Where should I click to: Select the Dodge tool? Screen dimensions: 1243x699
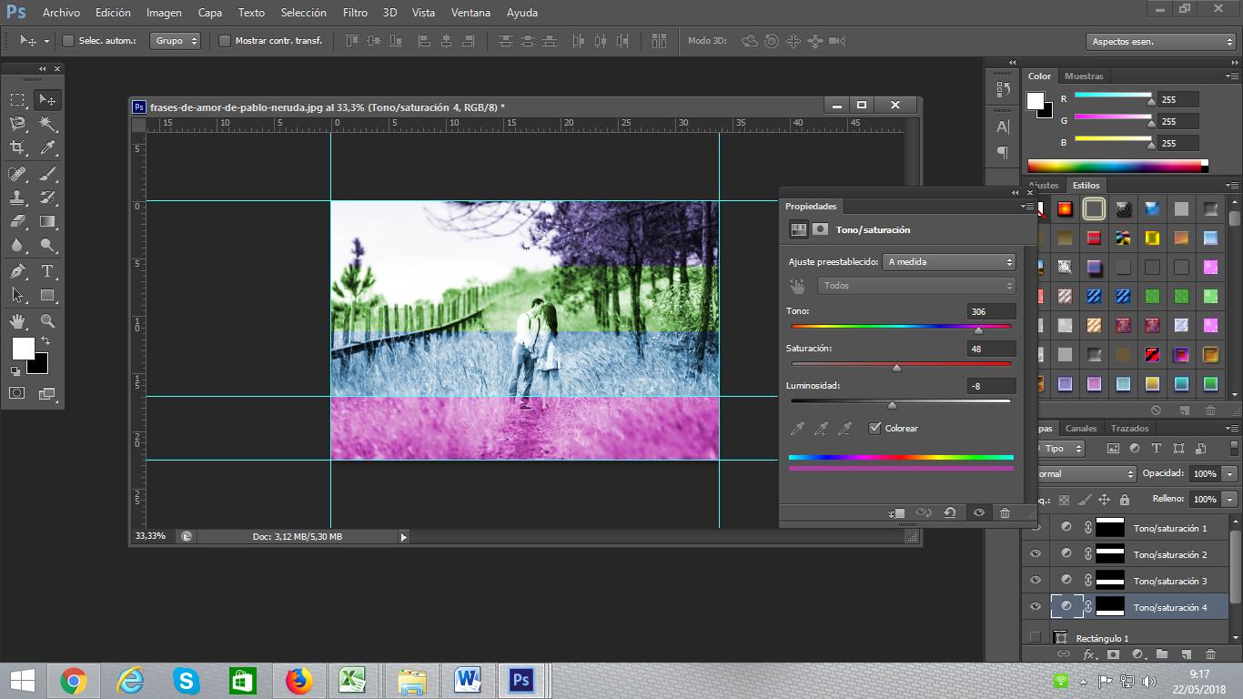[x=47, y=246]
